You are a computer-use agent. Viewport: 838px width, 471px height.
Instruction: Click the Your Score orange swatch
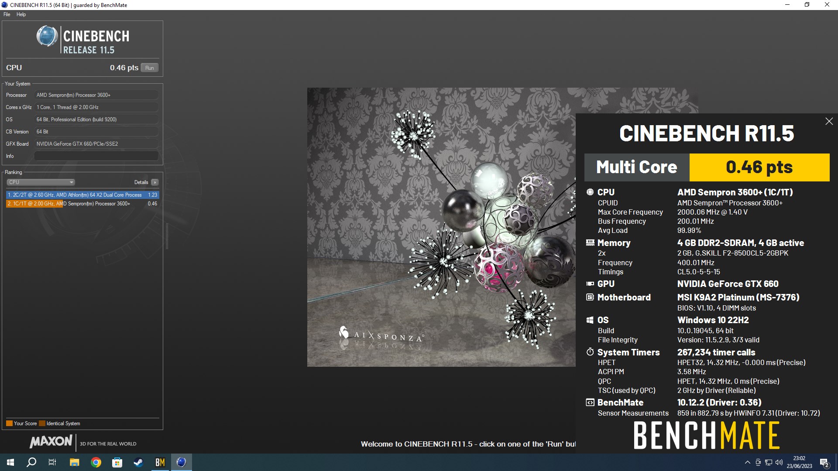click(9, 423)
